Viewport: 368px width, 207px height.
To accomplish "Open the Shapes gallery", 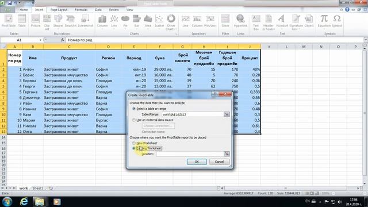I will (58, 21).
